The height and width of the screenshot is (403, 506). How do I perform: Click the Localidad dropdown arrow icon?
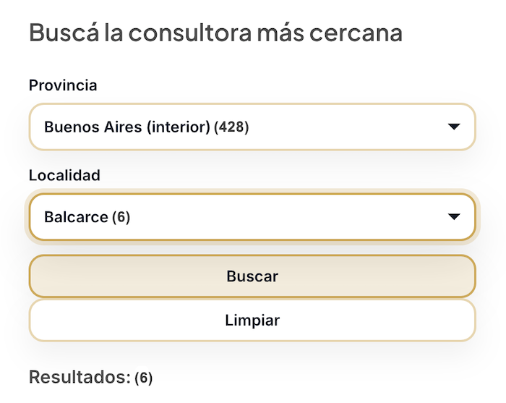tap(454, 217)
